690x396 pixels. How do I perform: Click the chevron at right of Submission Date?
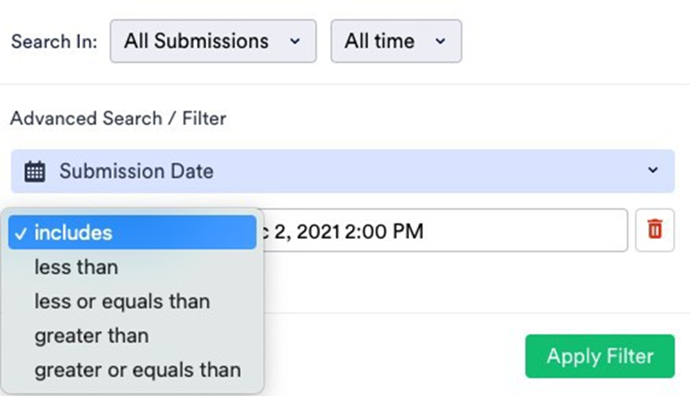pos(653,170)
